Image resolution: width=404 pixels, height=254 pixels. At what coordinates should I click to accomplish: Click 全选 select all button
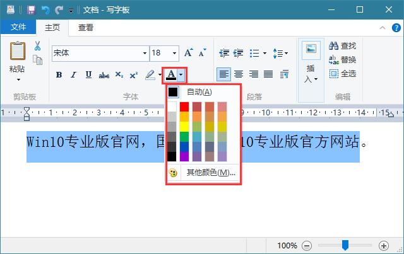tap(342, 74)
